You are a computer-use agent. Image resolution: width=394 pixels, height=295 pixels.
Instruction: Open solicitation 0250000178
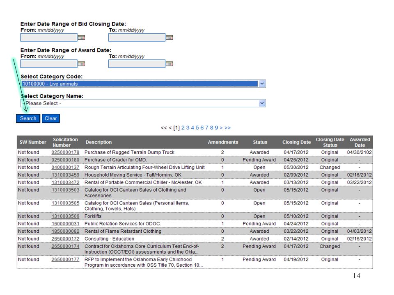click(x=65, y=152)
